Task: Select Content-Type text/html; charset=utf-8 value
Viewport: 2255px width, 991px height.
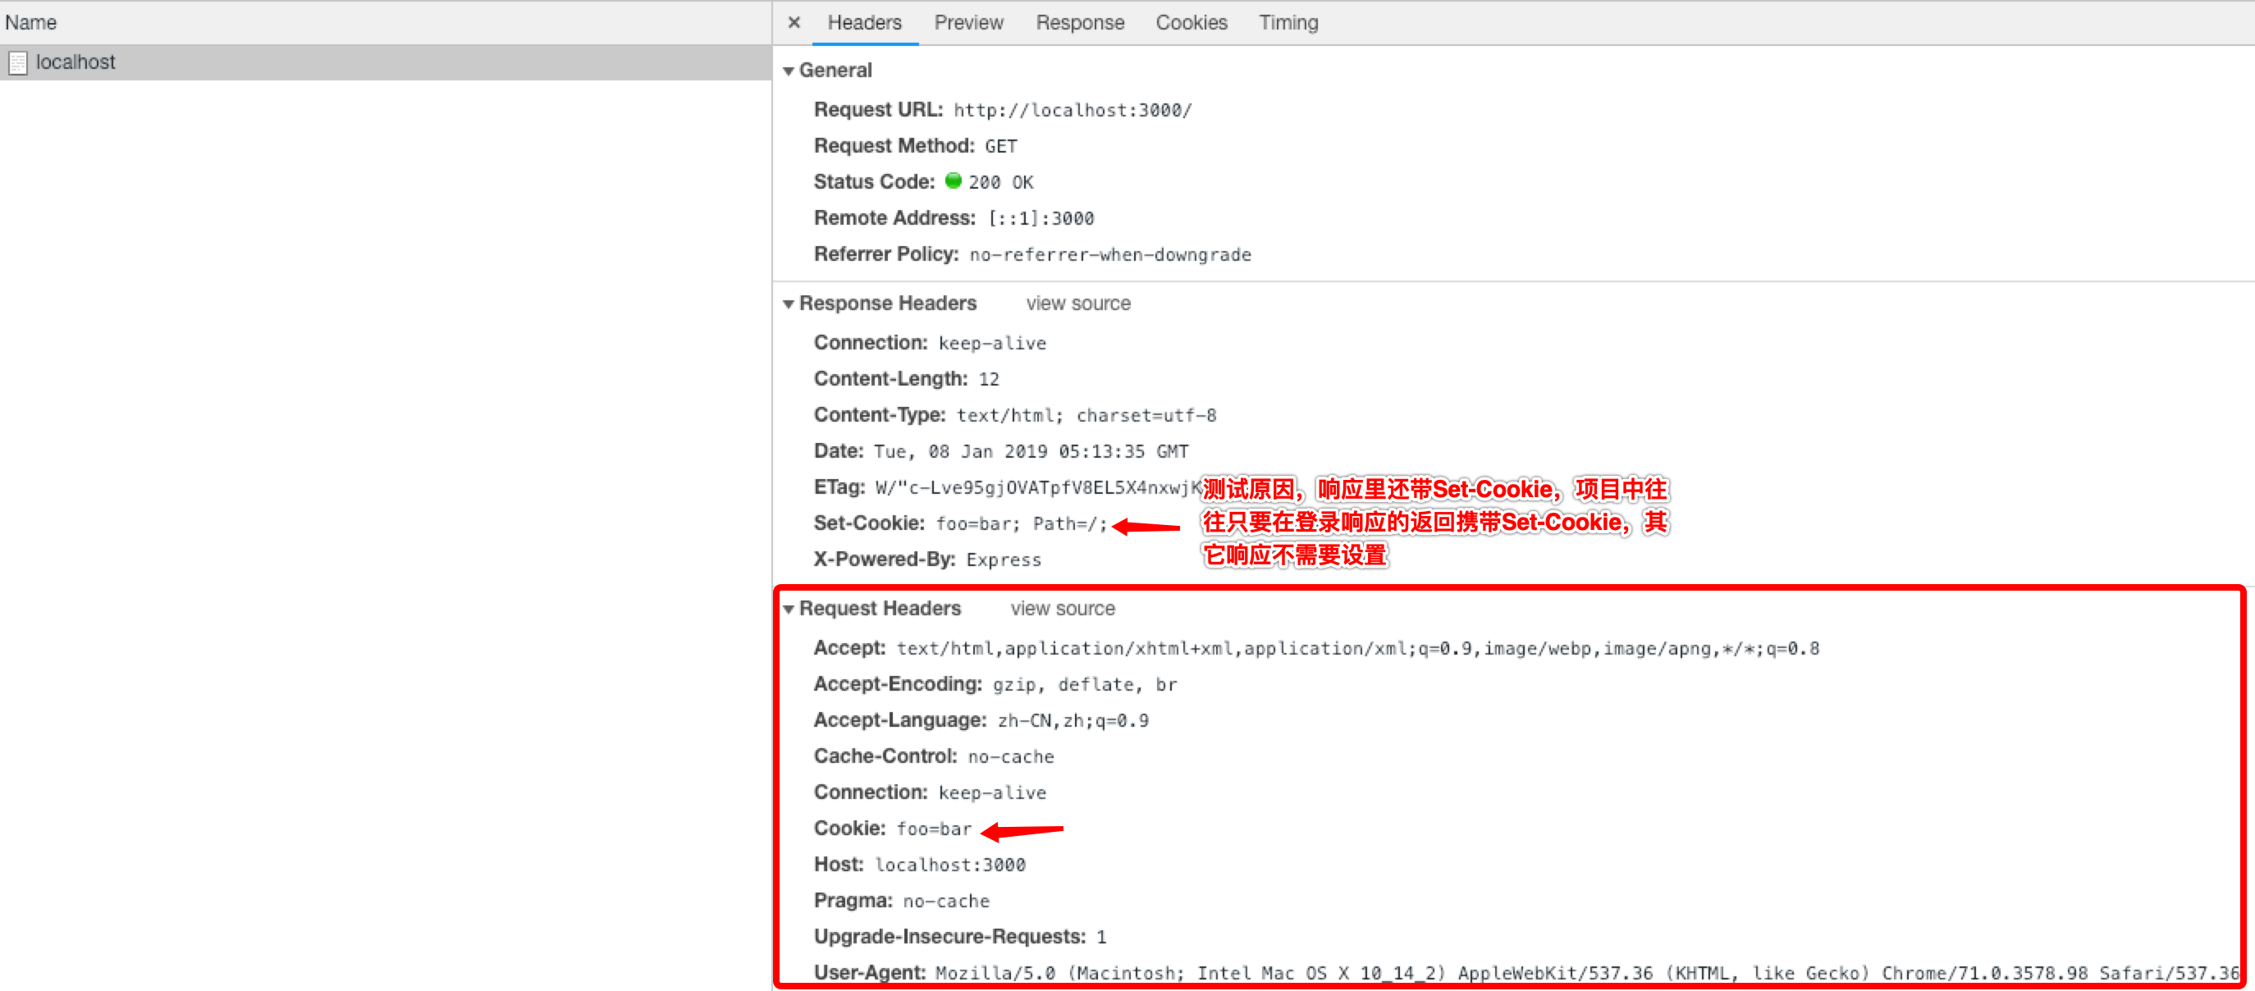Action: click(1086, 415)
